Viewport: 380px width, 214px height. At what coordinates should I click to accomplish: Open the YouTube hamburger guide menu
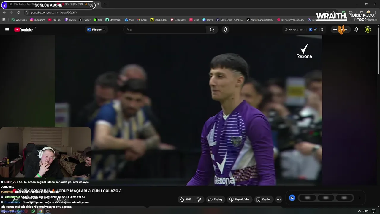click(x=7, y=29)
